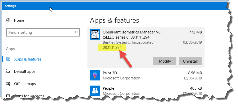238x106 pixels.
Task: Click the version number 08.11.11.294 below publisher
Action: click(x=112, y=48)
